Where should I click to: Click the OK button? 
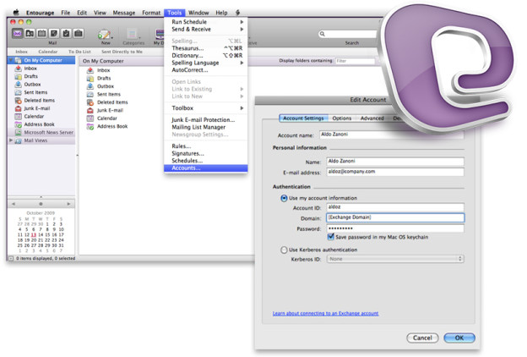click(459, 338)
